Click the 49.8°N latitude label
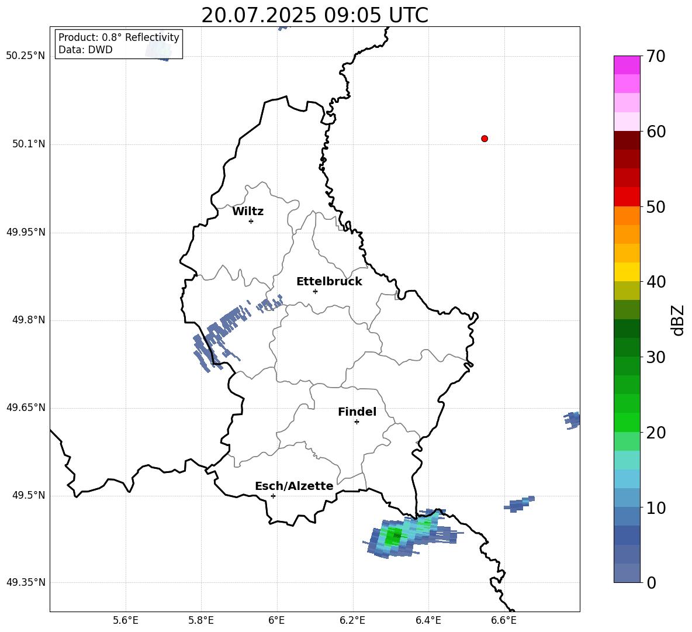Screen dimensions: 692x632 [x=29, y=320]
